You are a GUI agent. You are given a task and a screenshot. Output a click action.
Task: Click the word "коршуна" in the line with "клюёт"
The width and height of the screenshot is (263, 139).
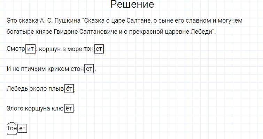click(x=36, y=109)
